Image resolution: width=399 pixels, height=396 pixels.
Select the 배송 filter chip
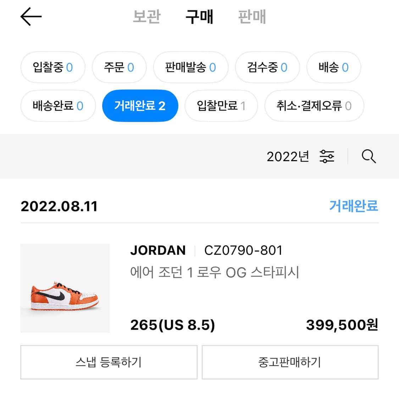(x=333, y=68)
